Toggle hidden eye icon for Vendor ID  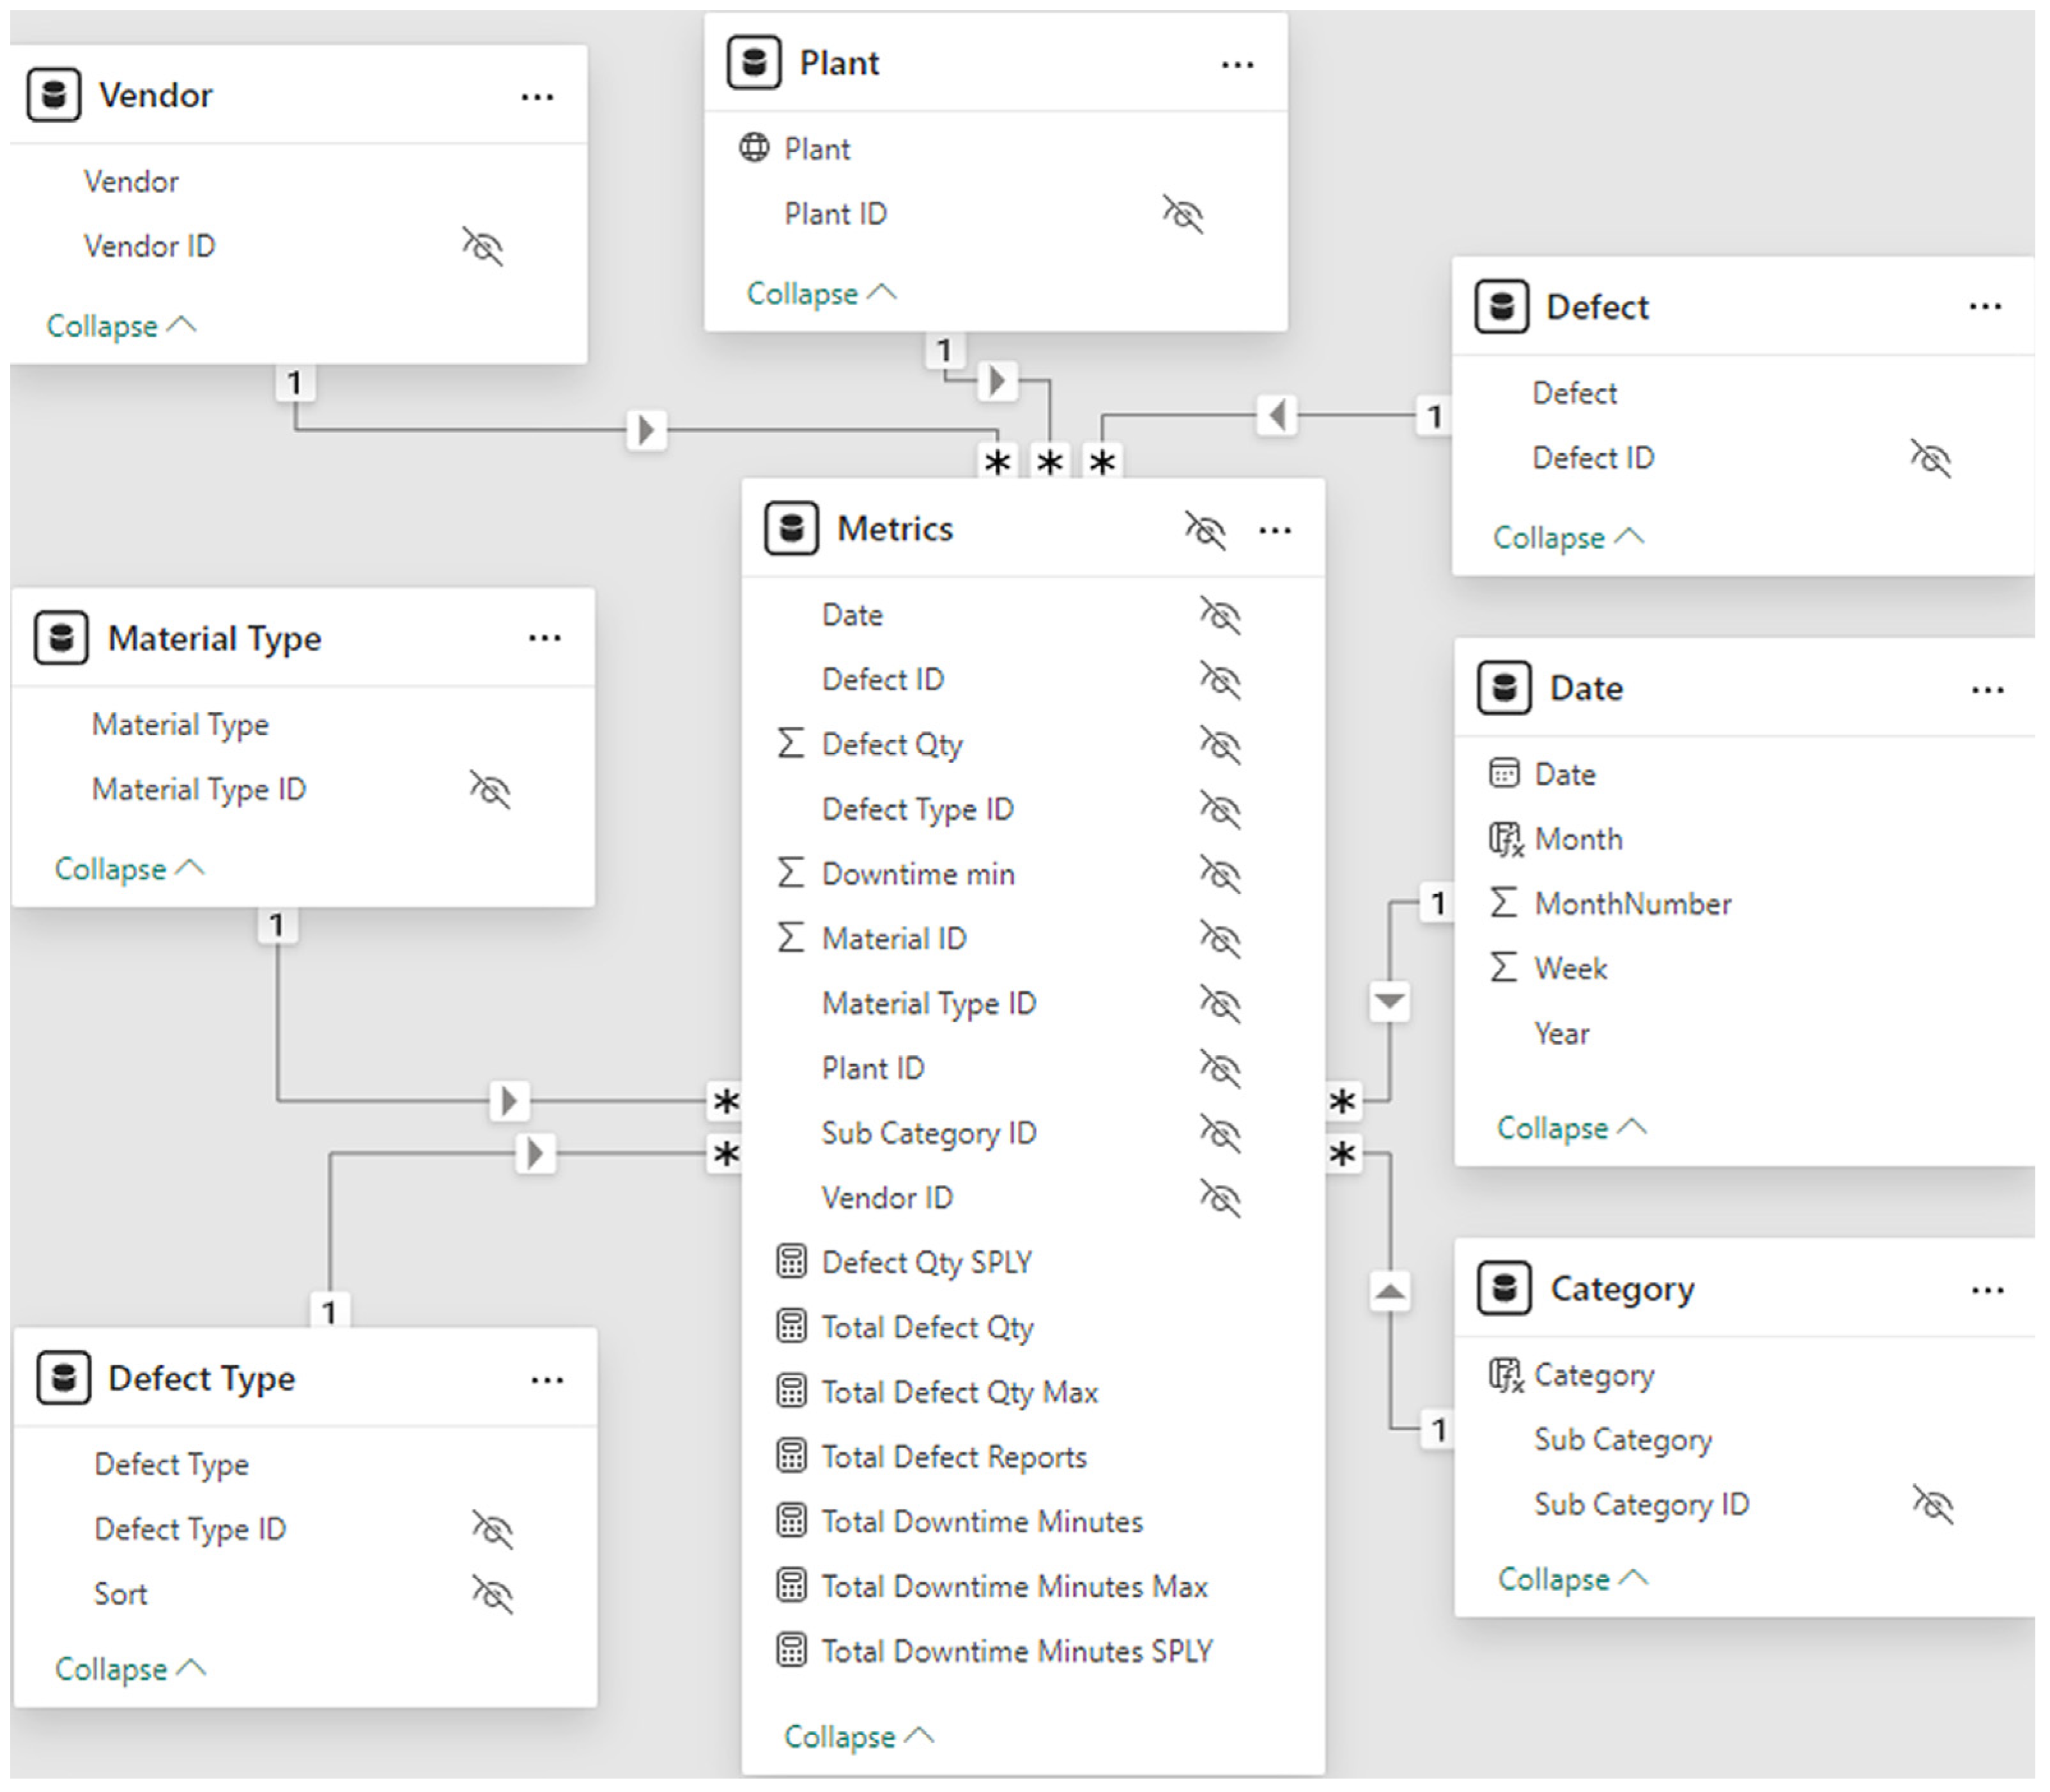point(482,246)
